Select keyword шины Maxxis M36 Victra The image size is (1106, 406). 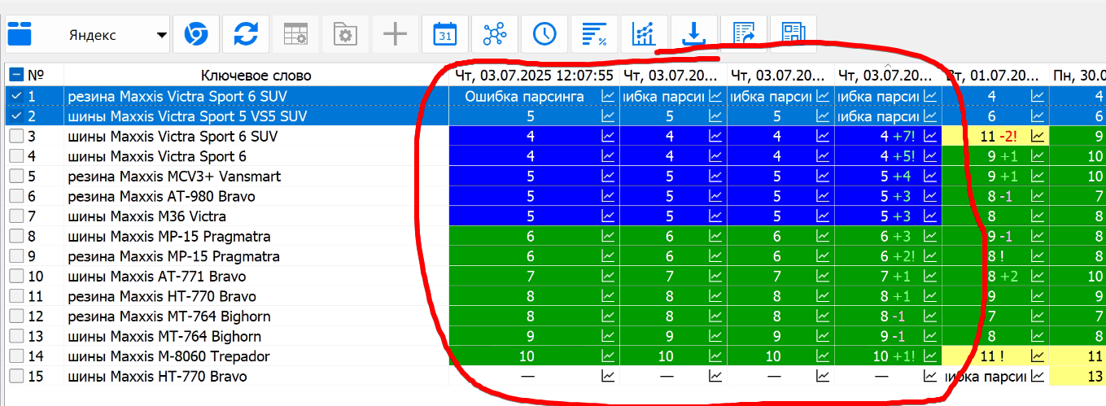click(x=147, y=216)
